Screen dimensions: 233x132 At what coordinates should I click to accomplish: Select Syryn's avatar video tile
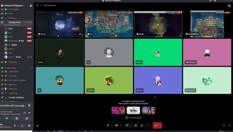pos(207,81)
